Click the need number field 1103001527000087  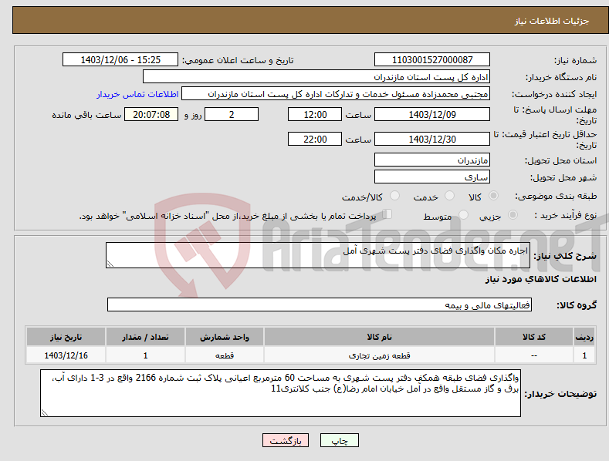[x=432, y=60]
